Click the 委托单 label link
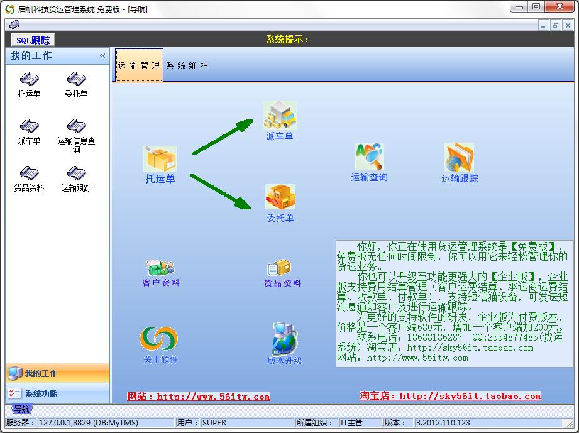This screenshot has height=433, width=579. coord(280,218)
